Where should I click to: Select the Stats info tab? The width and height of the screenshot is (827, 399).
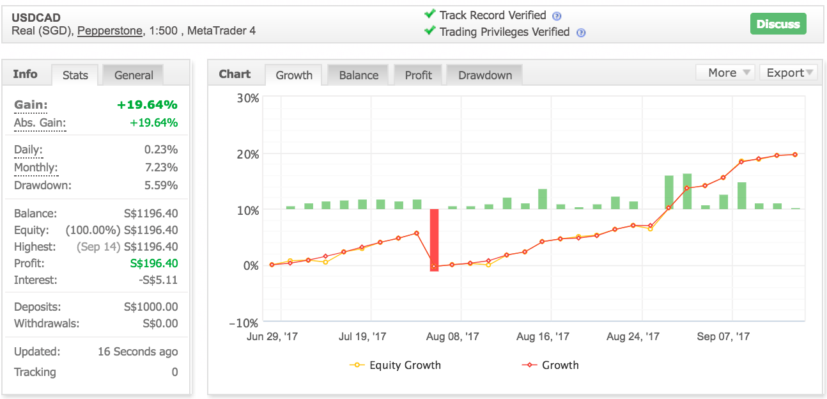click(x=75, y=75)
